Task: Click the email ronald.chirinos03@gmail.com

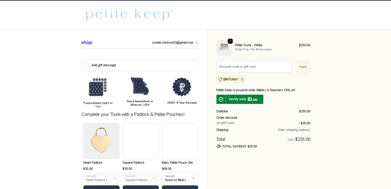Action: [x=173, y=43]
